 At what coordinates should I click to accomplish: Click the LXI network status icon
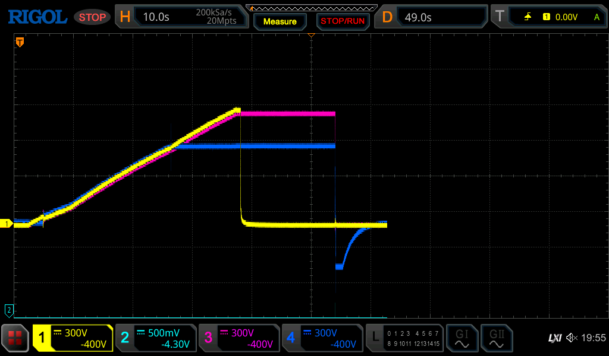tap(554, 338)
